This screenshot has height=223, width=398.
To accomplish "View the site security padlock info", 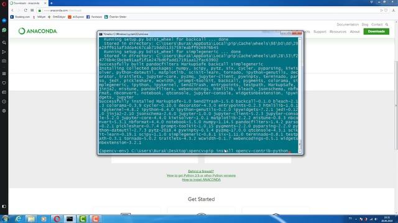I will pos(40,11).
